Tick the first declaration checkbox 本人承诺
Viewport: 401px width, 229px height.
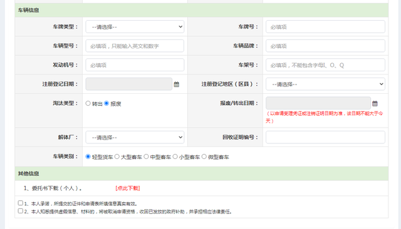coord(21,203)
